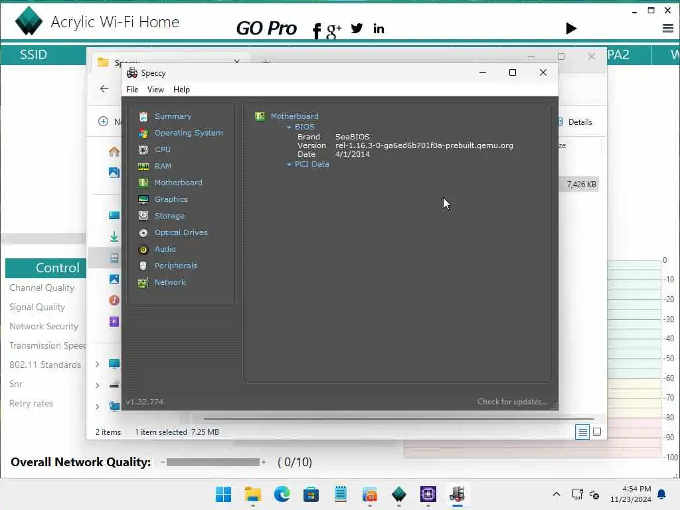Select Network Security in Acrylic Control list
Image resolution: width=680 pixels, height=510 pixels.
click(x=44, y=326)
